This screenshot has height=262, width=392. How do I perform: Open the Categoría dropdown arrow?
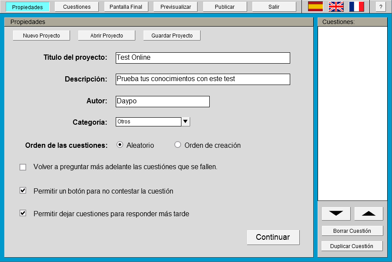click(x=185, y=122)
